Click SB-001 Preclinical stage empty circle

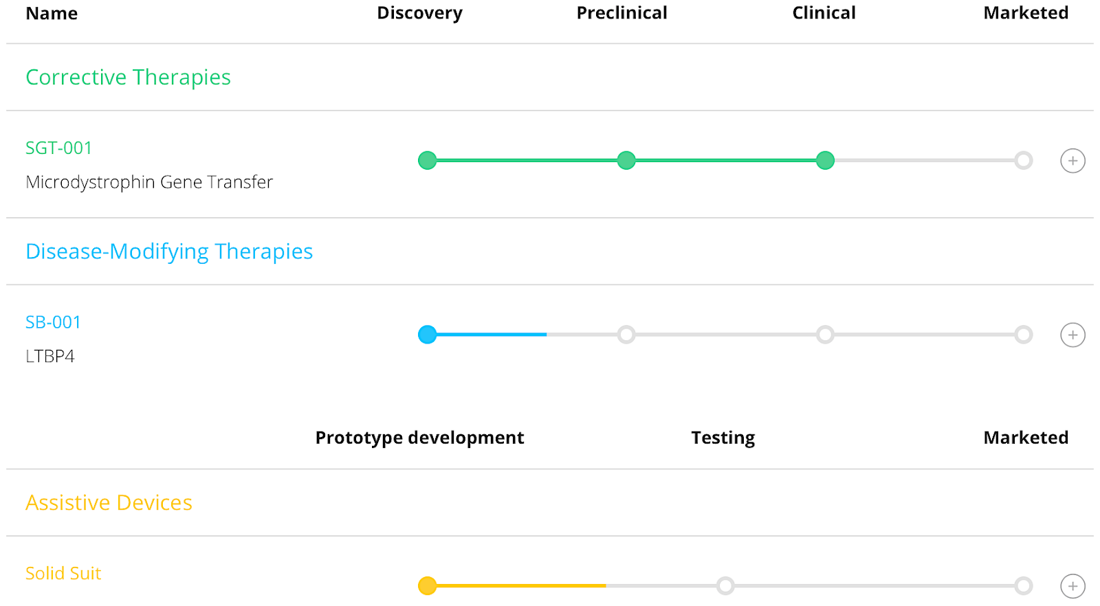point(626,335)
